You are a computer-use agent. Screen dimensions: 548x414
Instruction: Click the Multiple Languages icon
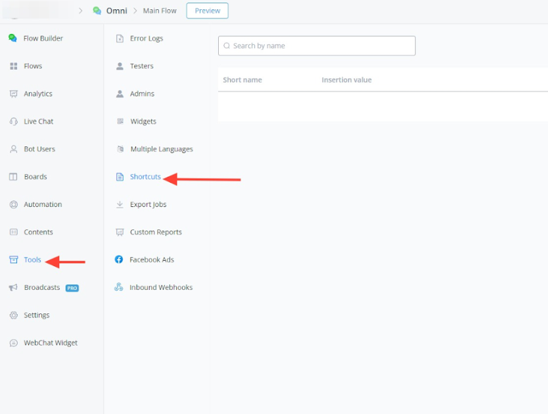pyautogui.click(x=120, y=149)
